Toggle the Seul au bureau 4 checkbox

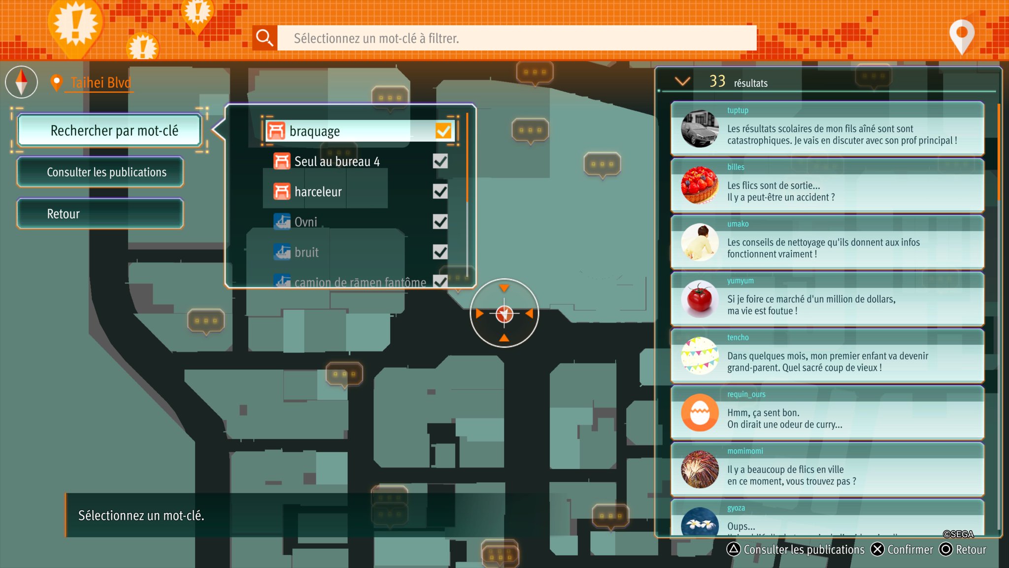[x=440, y=161]
